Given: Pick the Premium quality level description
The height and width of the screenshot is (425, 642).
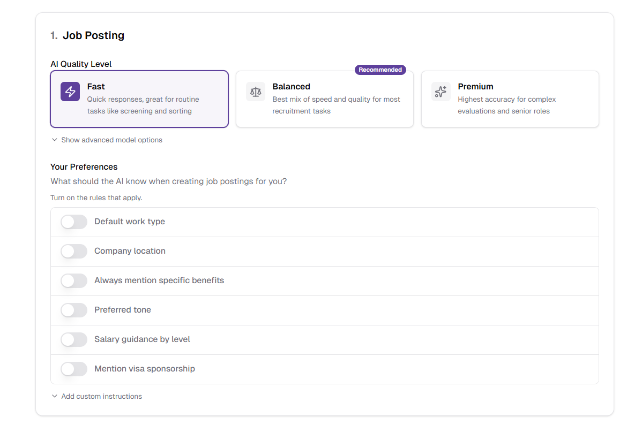Looking at the screenshot, I should [506, 105].
